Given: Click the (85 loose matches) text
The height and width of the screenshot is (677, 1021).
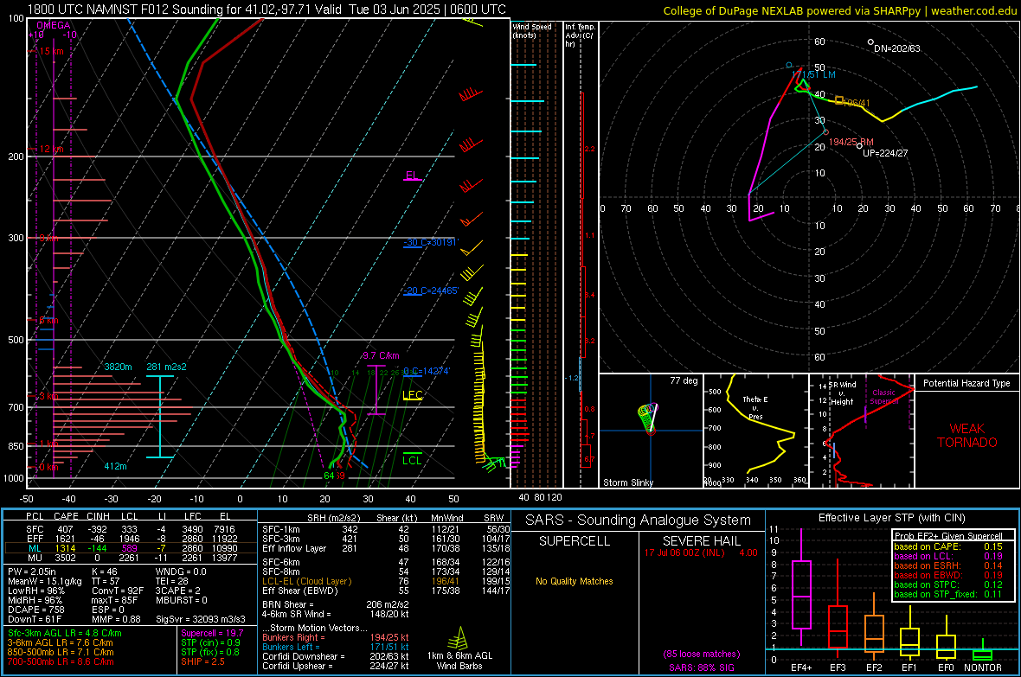Looking at the screenshot, I should [701, 654].
